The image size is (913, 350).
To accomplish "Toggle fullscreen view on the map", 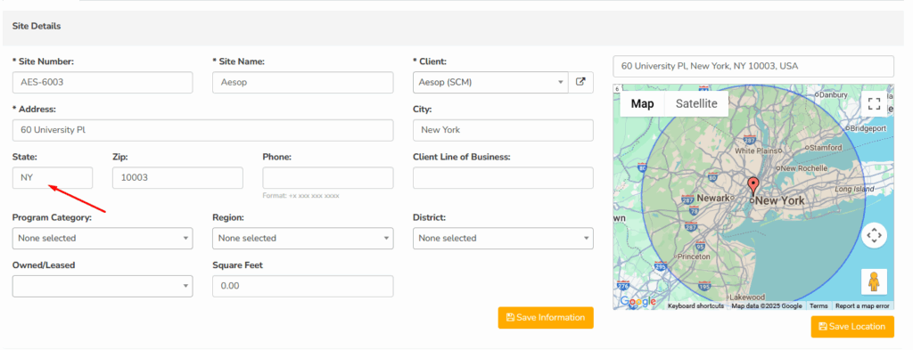I will pyautogui.click(x=874, y=104).
